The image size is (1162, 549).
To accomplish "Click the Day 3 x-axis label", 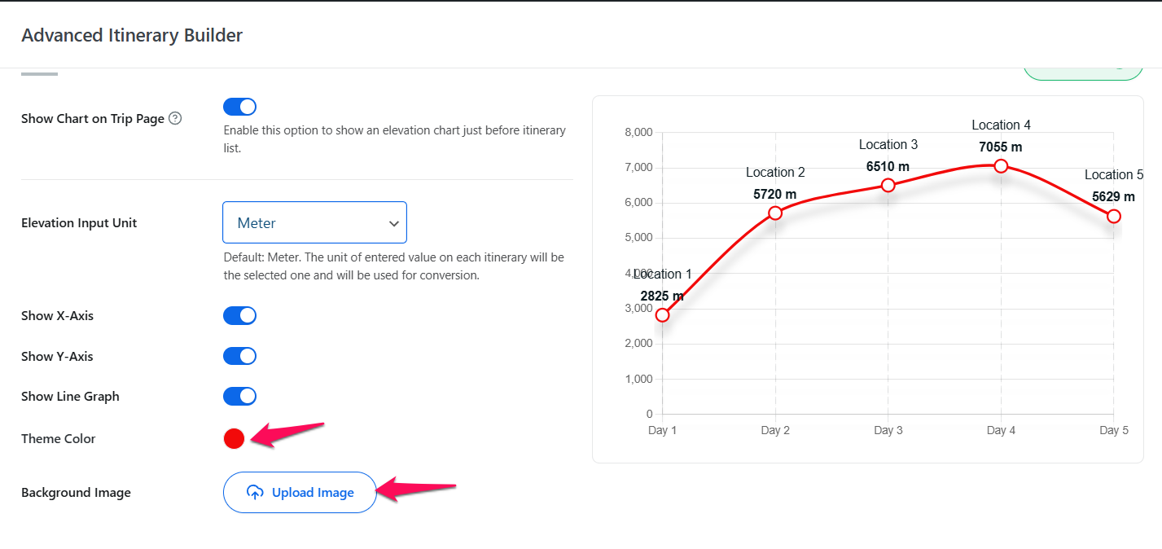I will [x=888, y=431].
